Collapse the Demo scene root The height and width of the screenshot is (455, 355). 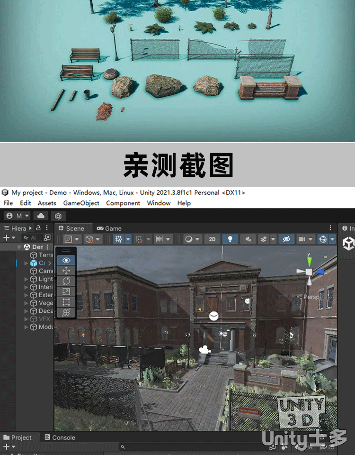(19, 247)
